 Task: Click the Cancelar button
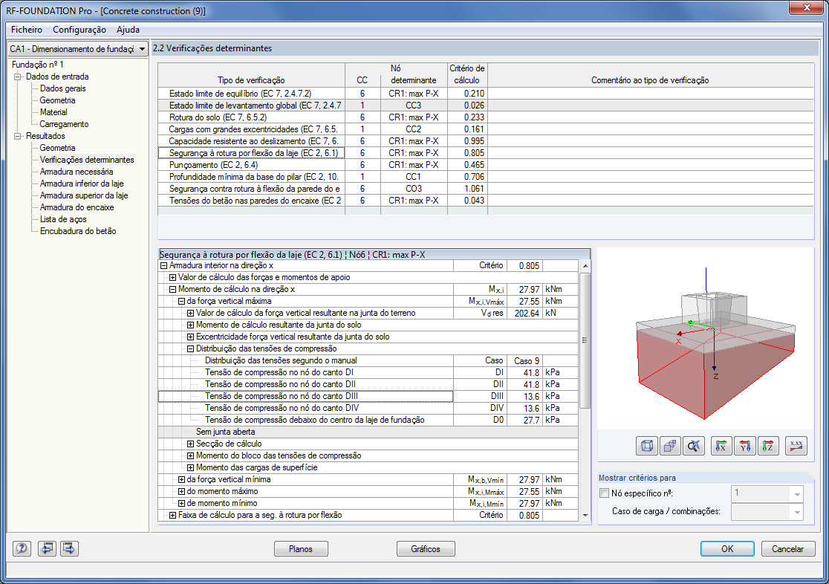(x=787, y=548)
